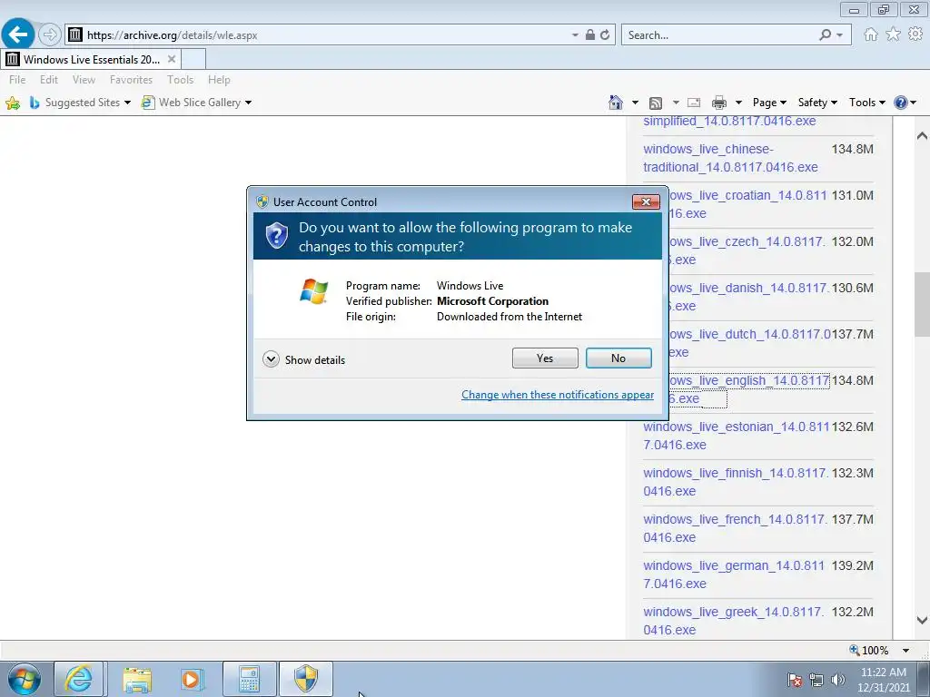
Task: Open the Help menu
Action: pyautogui.click(x=219, y=80)
